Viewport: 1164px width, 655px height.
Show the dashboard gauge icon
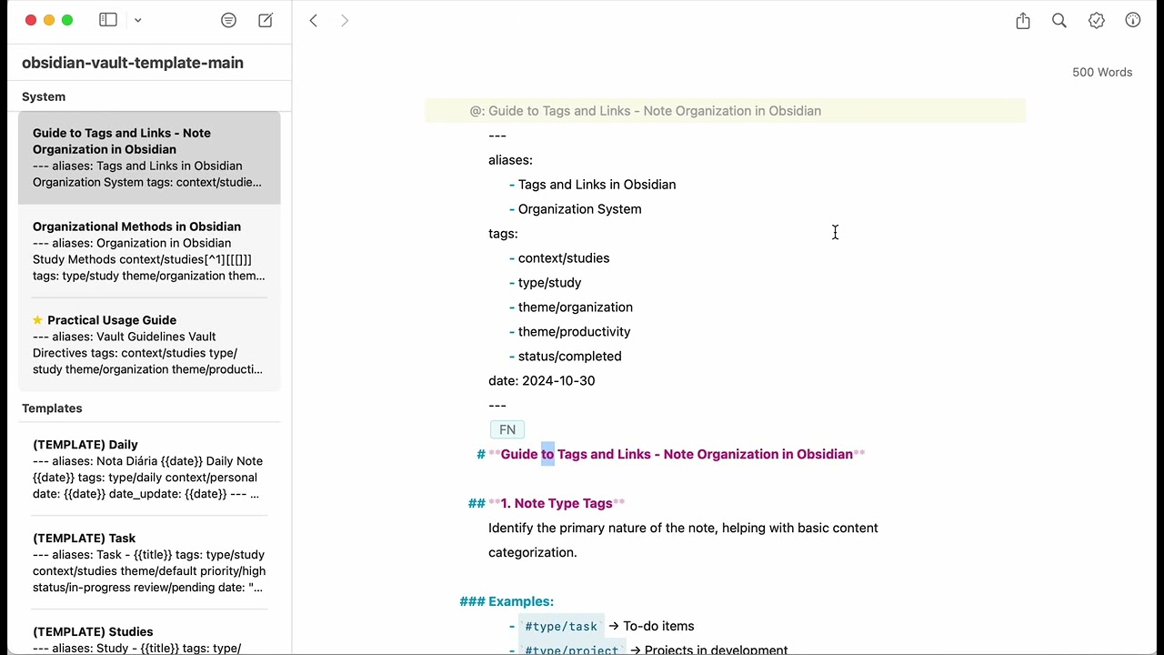[x=1133, y=20]
